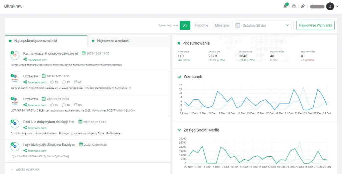Open the notifications bell icon
Screen dimensions: 342x174
[x=285, y=6]
